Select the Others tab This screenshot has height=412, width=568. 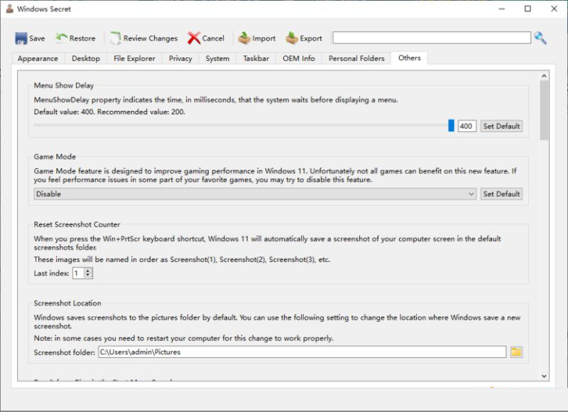click(410, 58)
